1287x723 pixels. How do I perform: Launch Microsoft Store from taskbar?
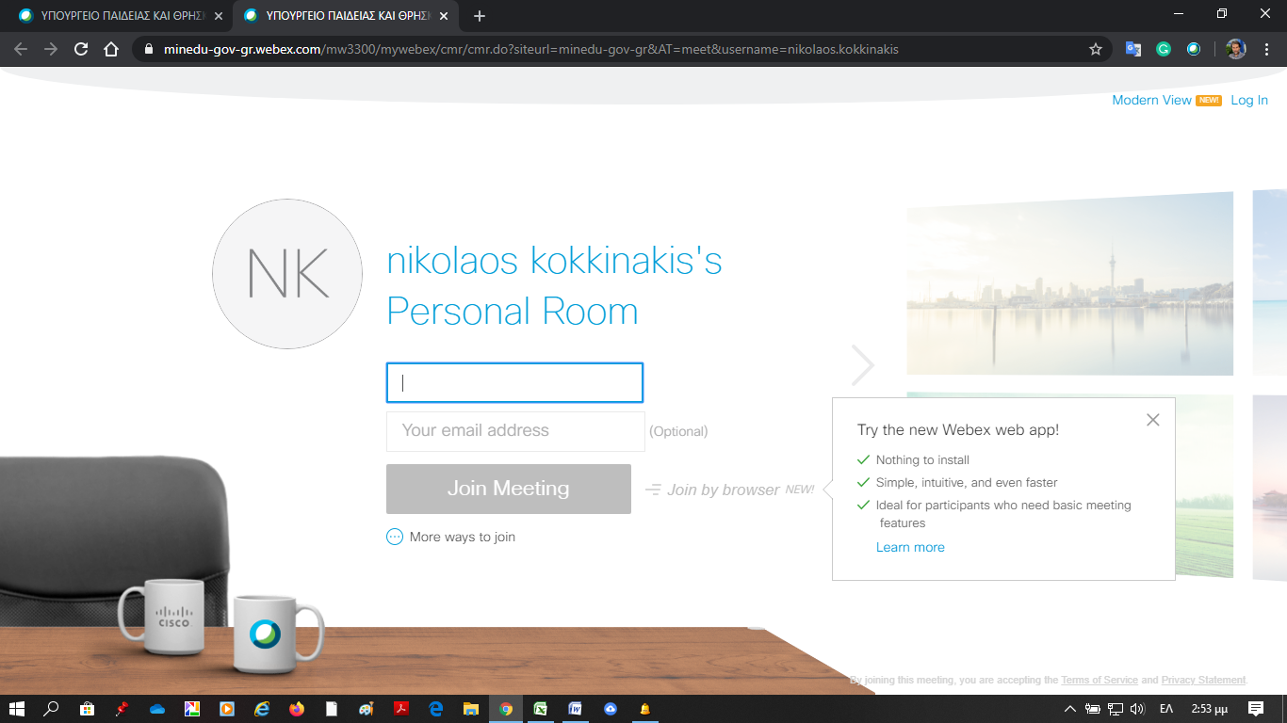tap(87, 709)
